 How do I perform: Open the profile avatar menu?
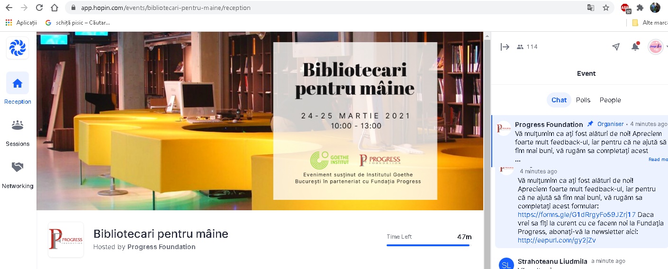click(656, 47)
